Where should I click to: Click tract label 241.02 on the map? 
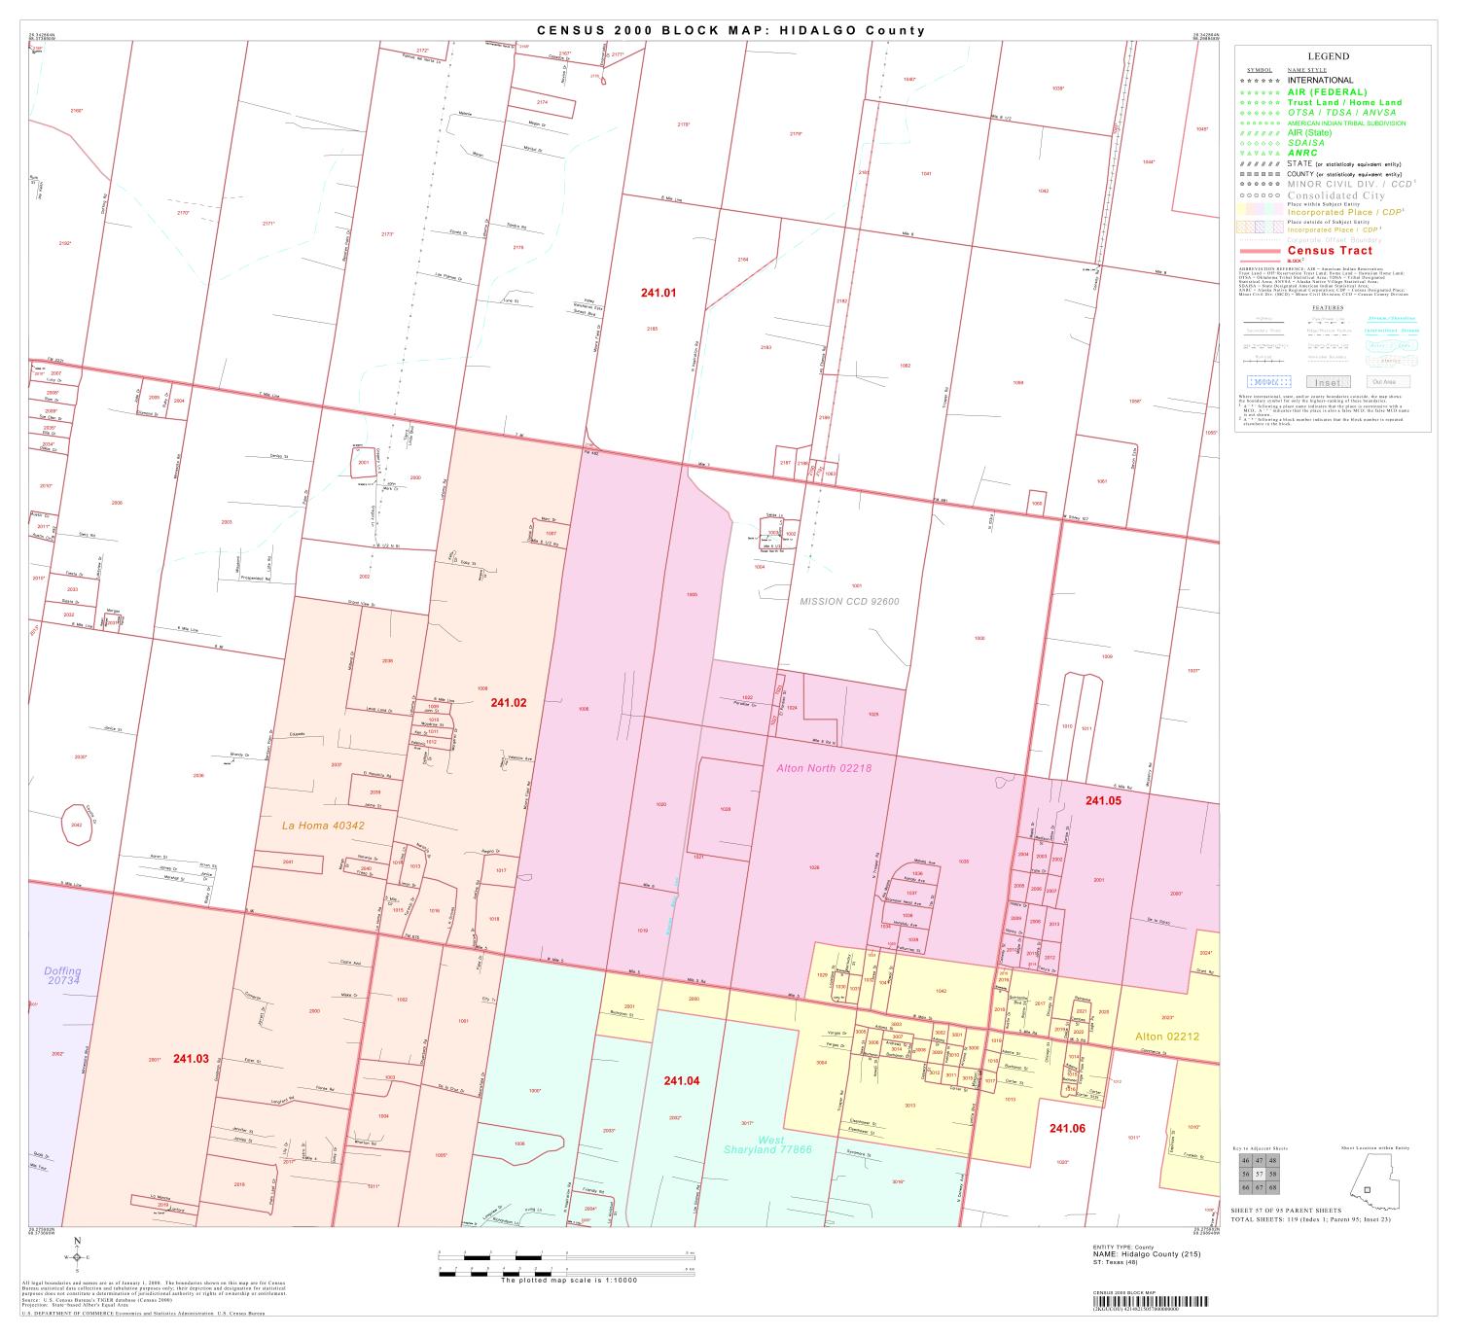pyautogui.click(x=509, y=703)
